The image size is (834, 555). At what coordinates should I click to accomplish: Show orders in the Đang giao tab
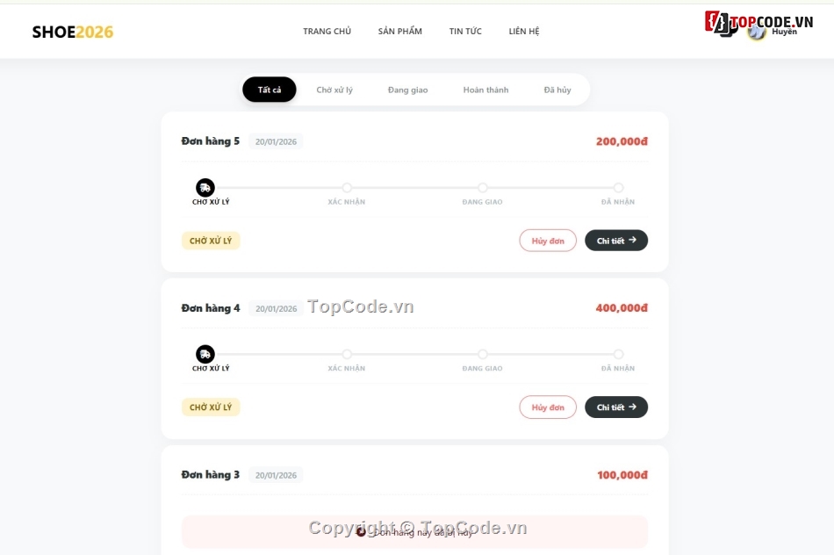pyautogui.click(x=408, y=90)
